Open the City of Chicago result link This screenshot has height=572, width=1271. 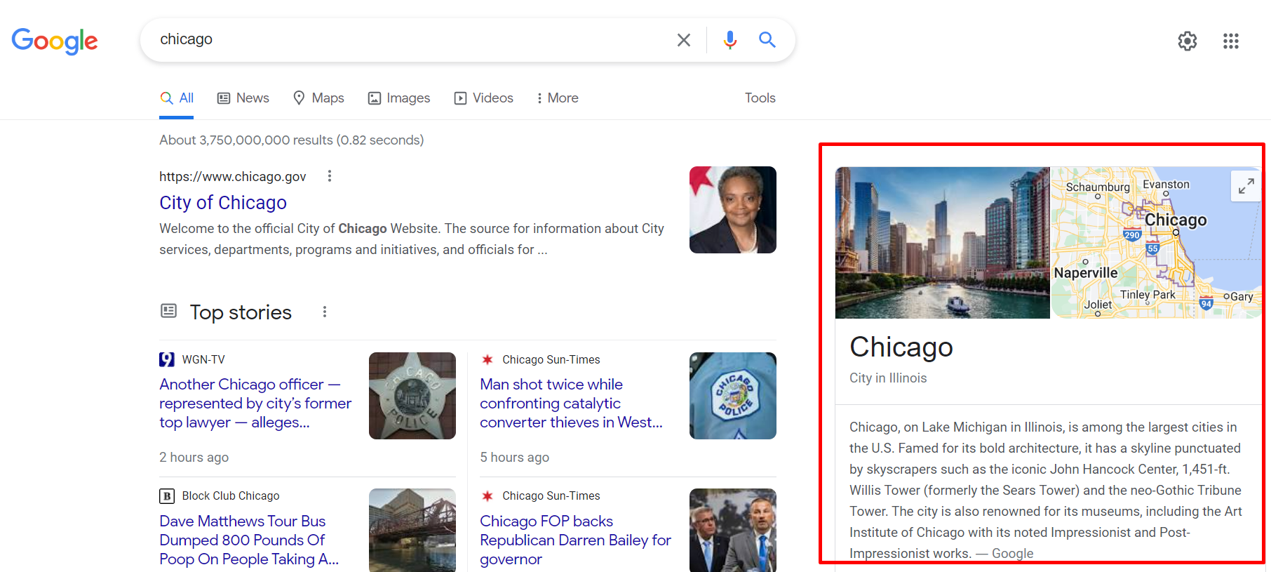coord(223,203)
